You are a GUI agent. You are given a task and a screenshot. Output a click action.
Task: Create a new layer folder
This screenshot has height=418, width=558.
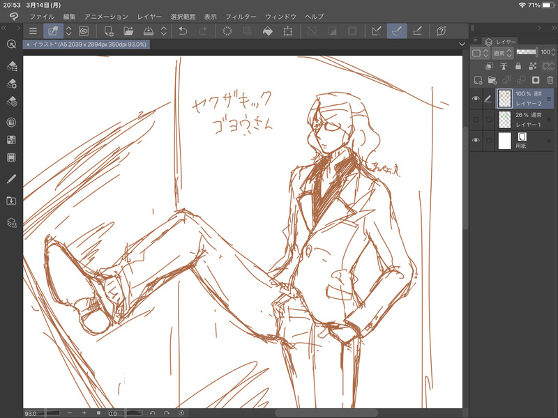(492, 80)
